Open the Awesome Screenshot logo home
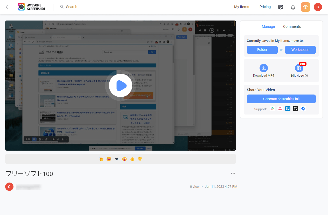The height and width of the screenshot is (215, 328). pyautogui.click(x=31, y=7)
